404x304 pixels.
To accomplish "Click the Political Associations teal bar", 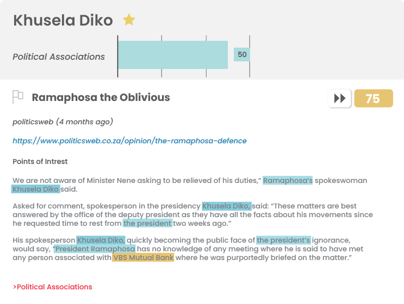I will pyautogui.click(x=172, y=55).
